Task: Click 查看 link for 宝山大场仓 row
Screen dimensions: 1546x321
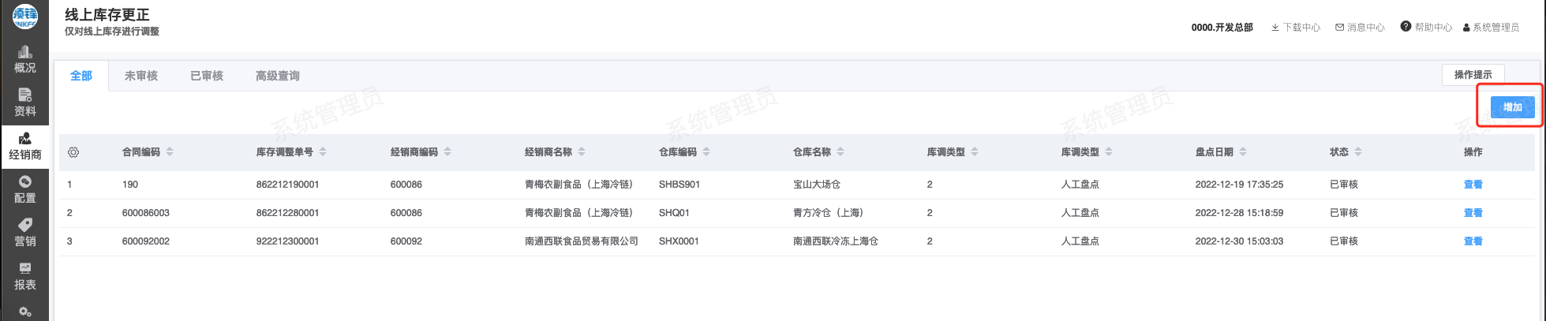Action: [1473, 185]
